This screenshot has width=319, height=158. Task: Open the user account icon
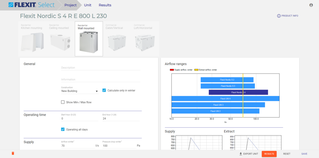click(311, 5)
